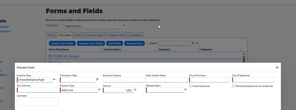Open the Payment Type dropdown arrow

pyautogui.click(x=99, y=90)
